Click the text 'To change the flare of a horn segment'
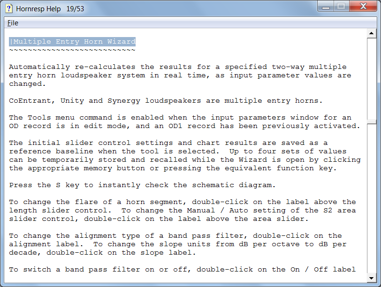The height and width of the screenshot is (287, 381). 96,202
